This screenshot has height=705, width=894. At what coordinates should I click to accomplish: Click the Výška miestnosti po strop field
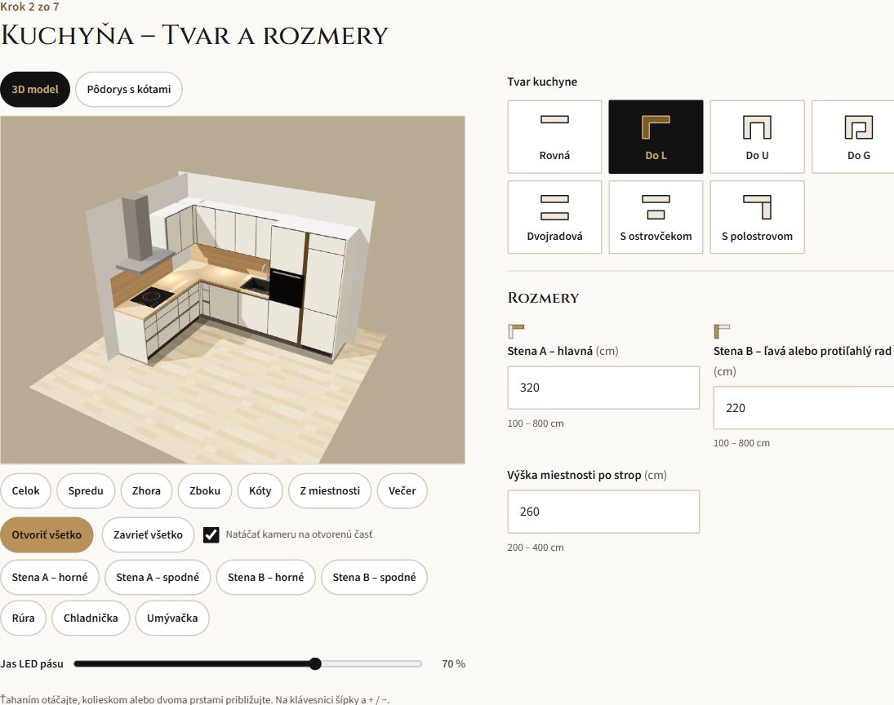(x=603, y=512)
